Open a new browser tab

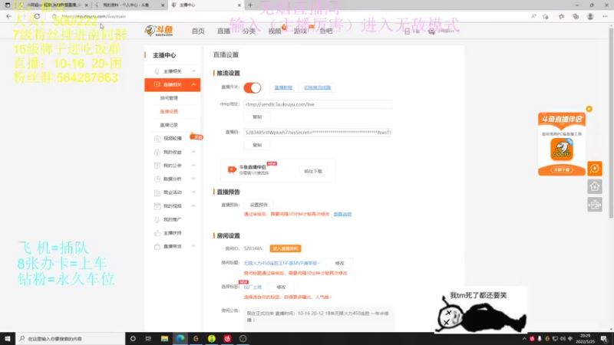(250, 5)
